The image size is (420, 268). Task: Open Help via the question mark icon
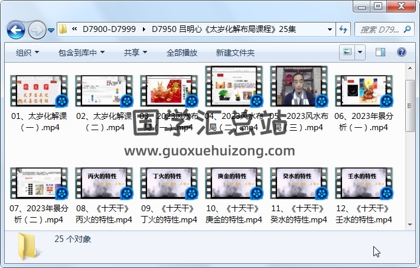[x=401, y=52]
